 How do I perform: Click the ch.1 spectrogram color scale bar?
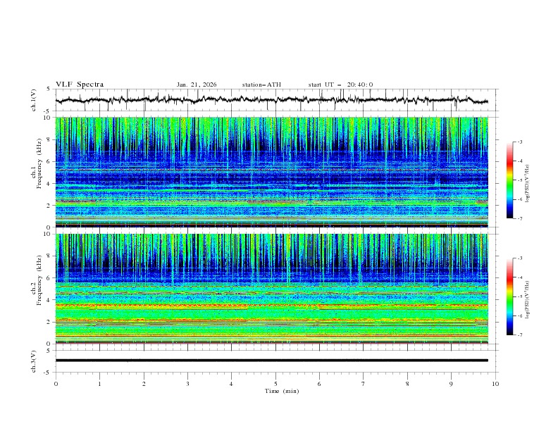(x=509, y=180)
